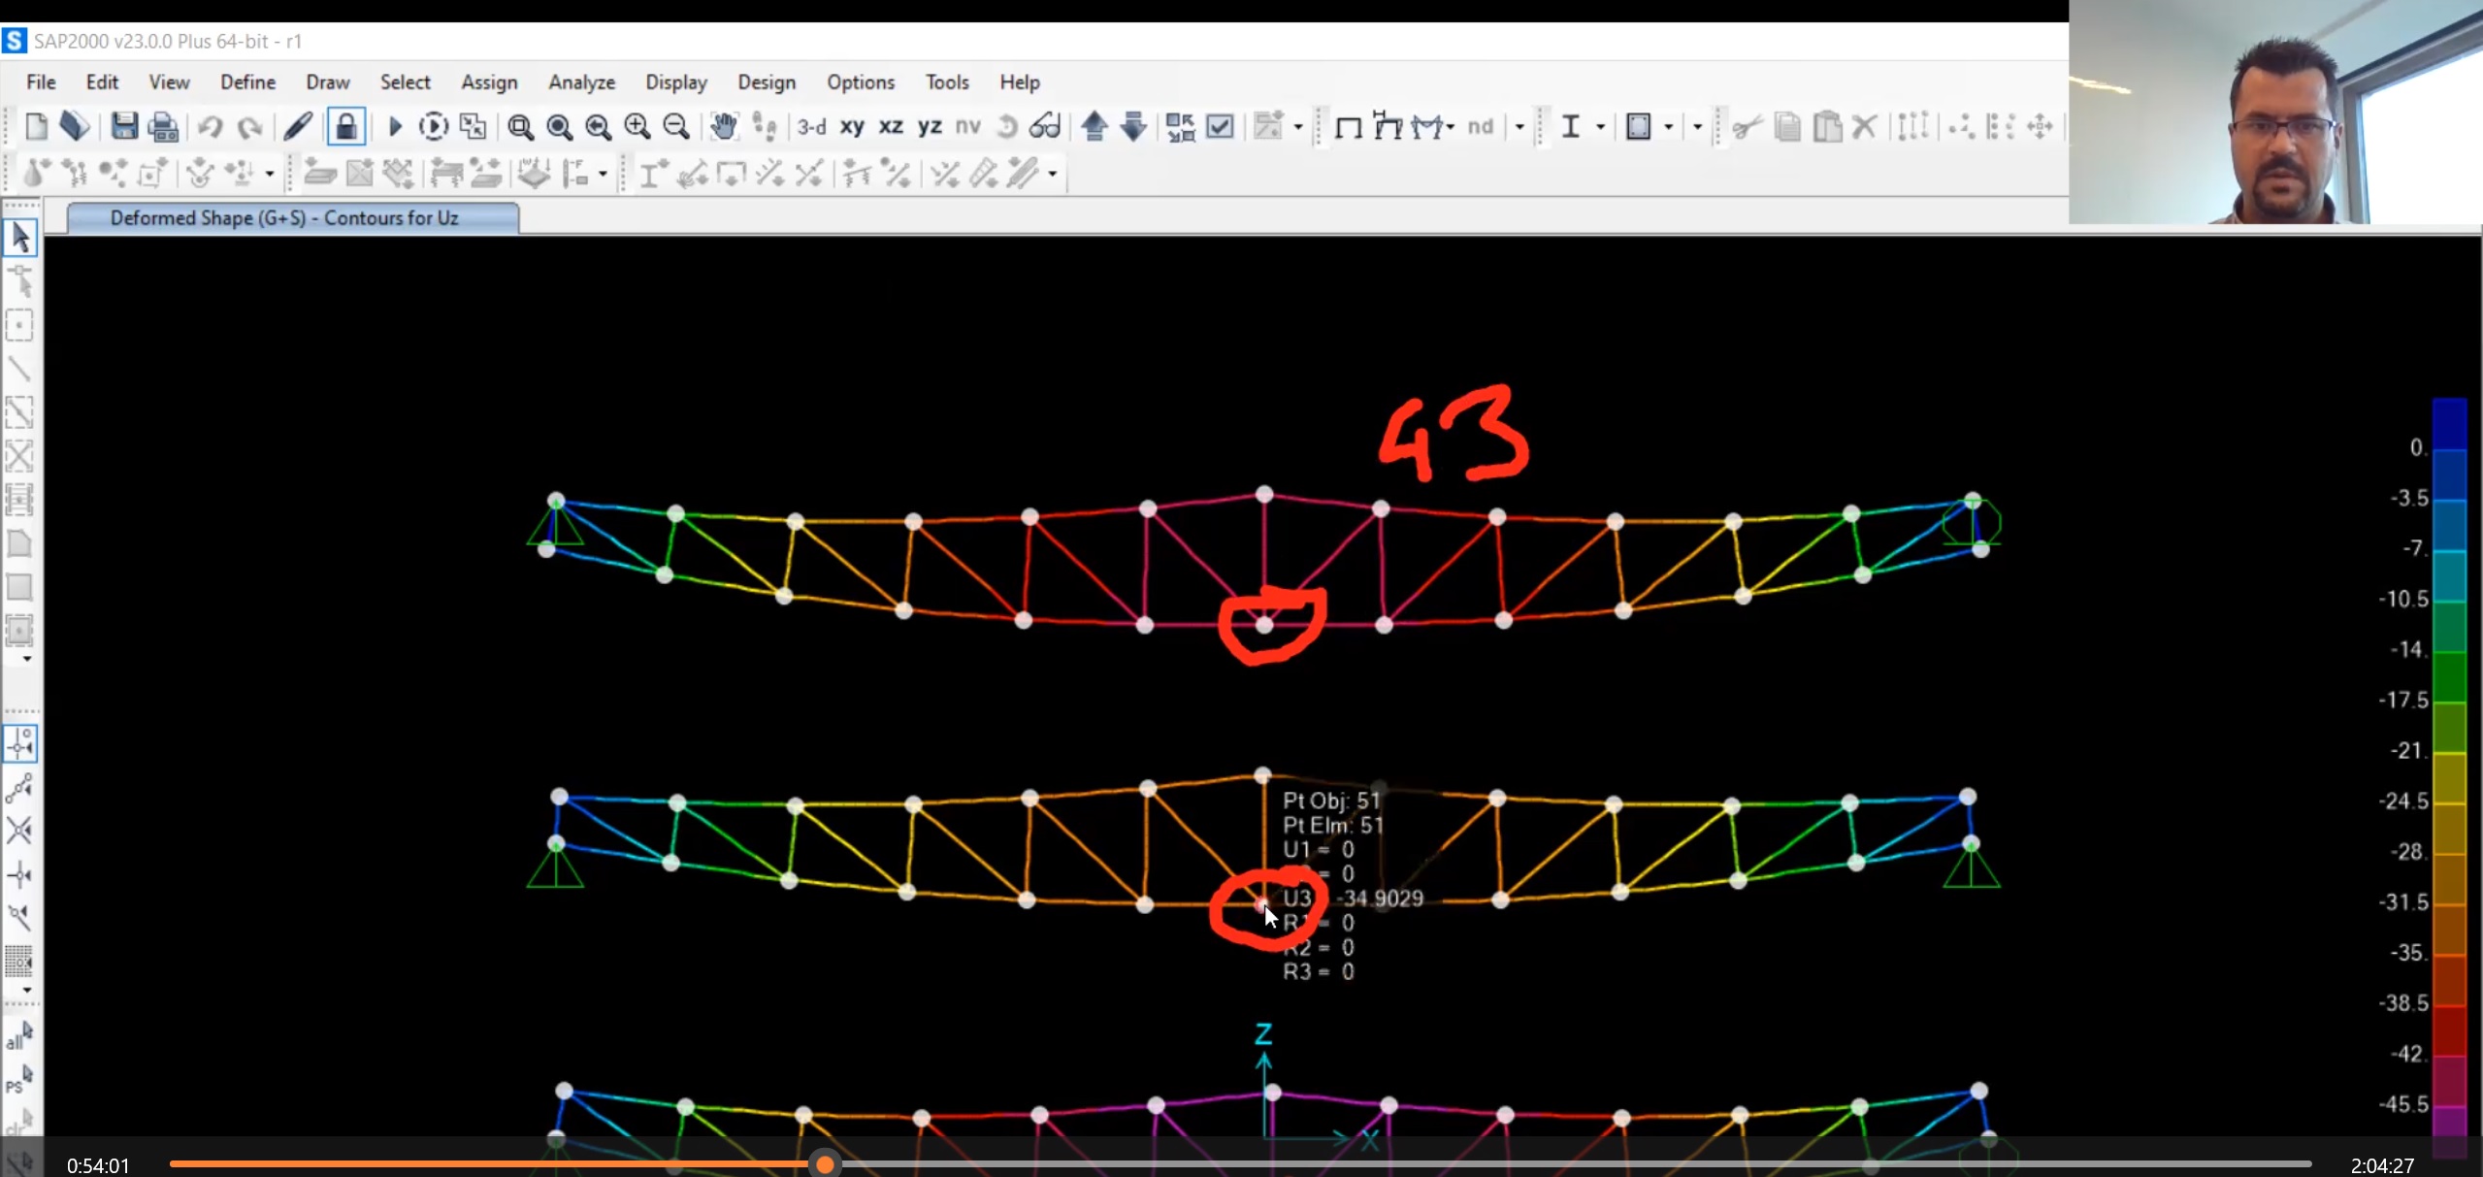Toggle Snap to Points sidebar icon
The height and width of the screenshot is (1177, 2483).
tap(20, 744)
